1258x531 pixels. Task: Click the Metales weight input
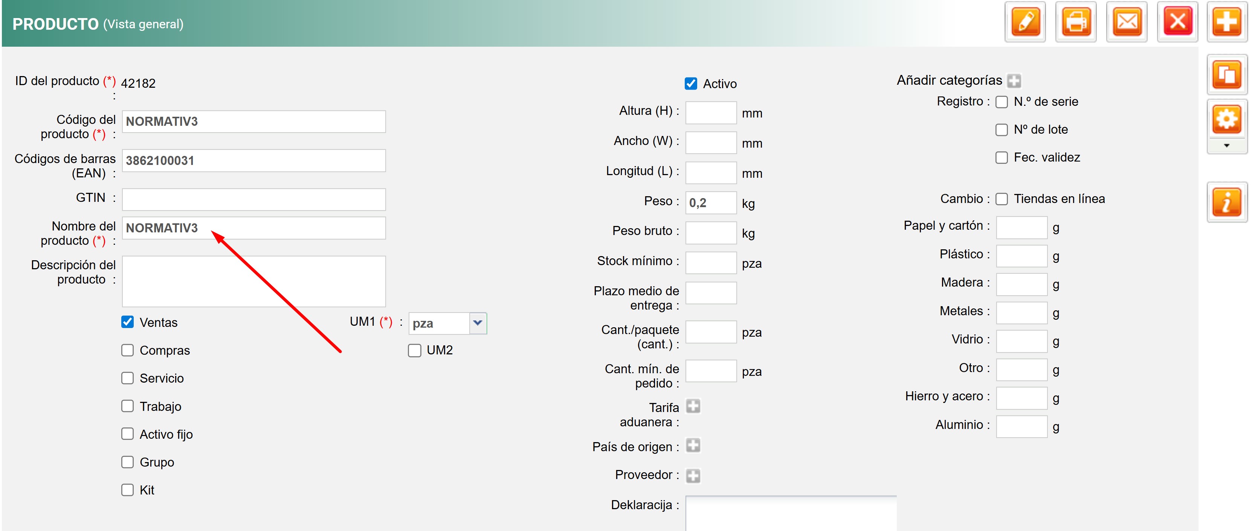(x=1021, y=313)
